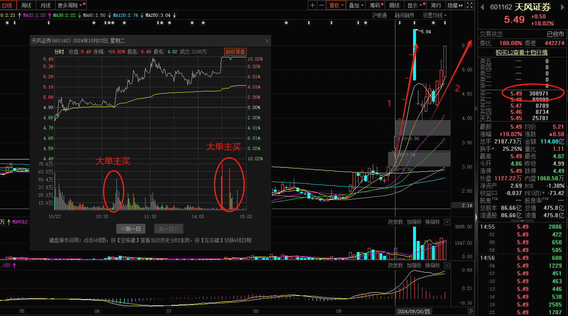The height and width of the screenshot is (316, 568).
Task: Switch to 月线 monthly chart tab
Action: tap(45, 5)
